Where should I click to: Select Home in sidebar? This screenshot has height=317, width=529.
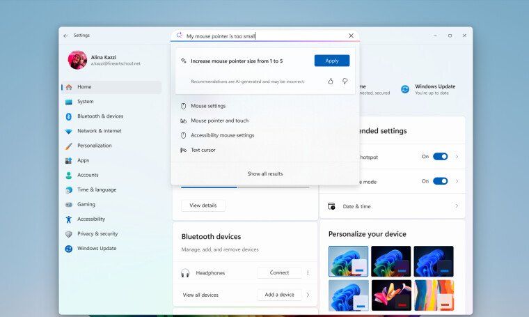pos(111,87)
